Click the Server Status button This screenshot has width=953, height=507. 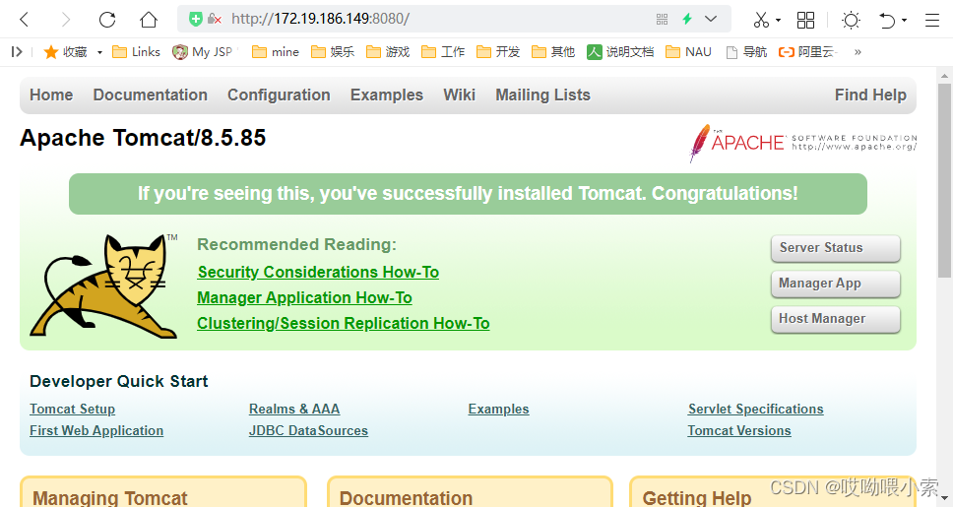(836, 248)
